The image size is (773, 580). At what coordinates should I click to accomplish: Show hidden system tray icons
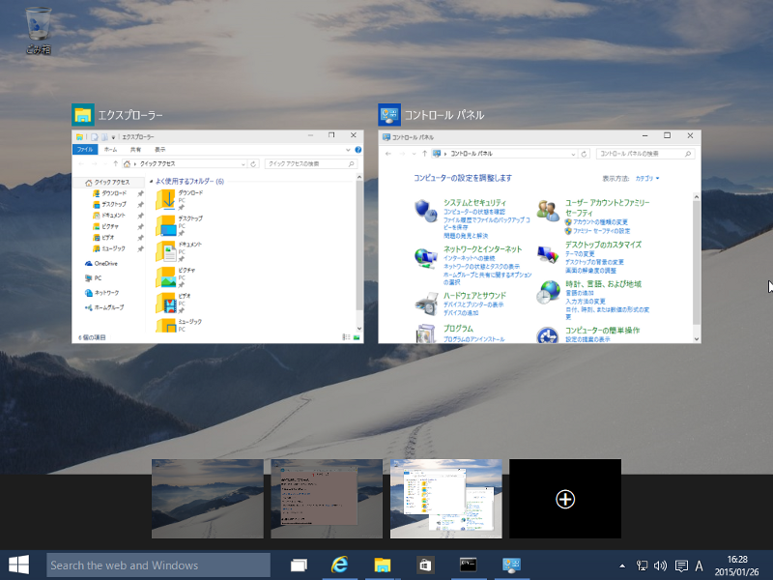coord(622,565)
